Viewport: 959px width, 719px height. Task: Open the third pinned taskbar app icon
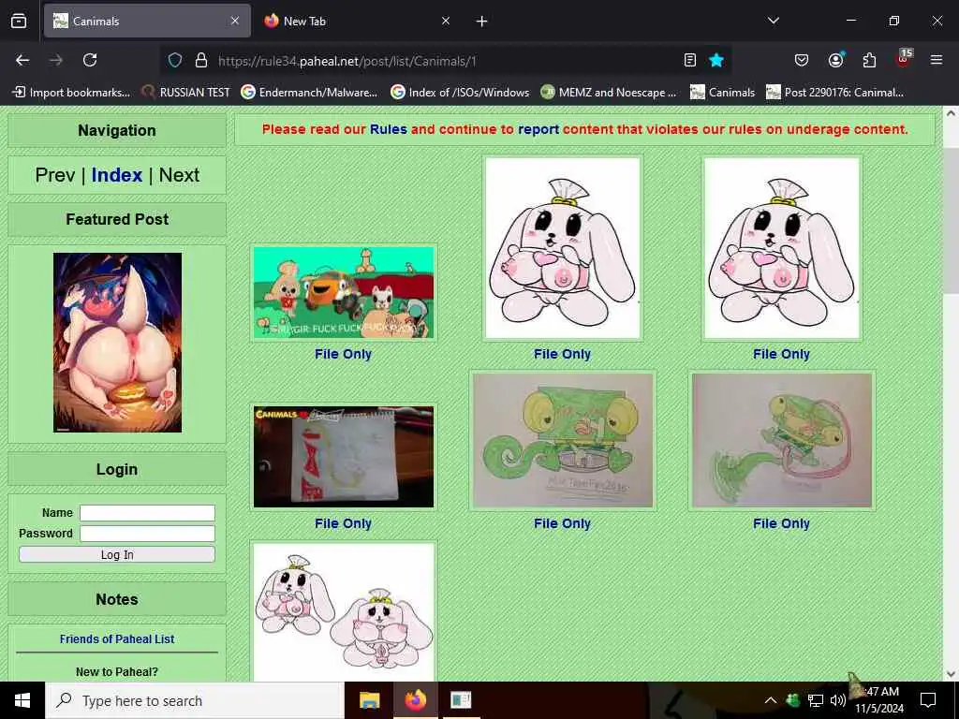click(461, 700)
